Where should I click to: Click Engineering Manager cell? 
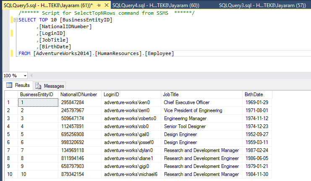click(x=201, y=118)
